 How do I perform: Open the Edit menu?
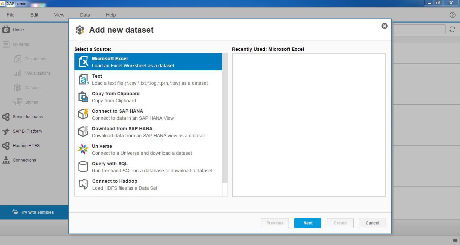[x=34, y=15]
